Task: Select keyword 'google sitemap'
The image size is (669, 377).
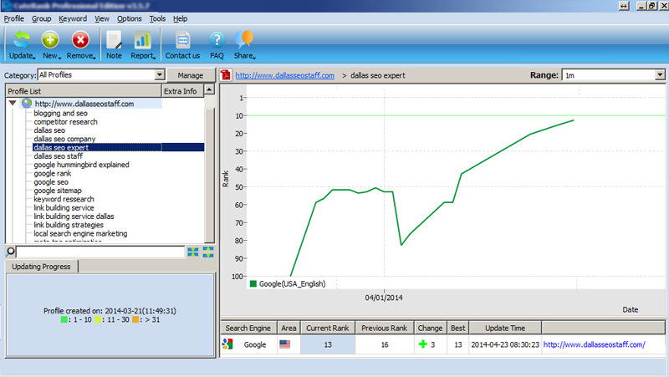Action: pos(58,191)
